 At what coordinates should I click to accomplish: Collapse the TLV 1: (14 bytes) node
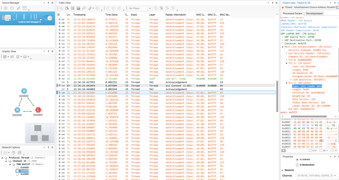tap(287, 63)
